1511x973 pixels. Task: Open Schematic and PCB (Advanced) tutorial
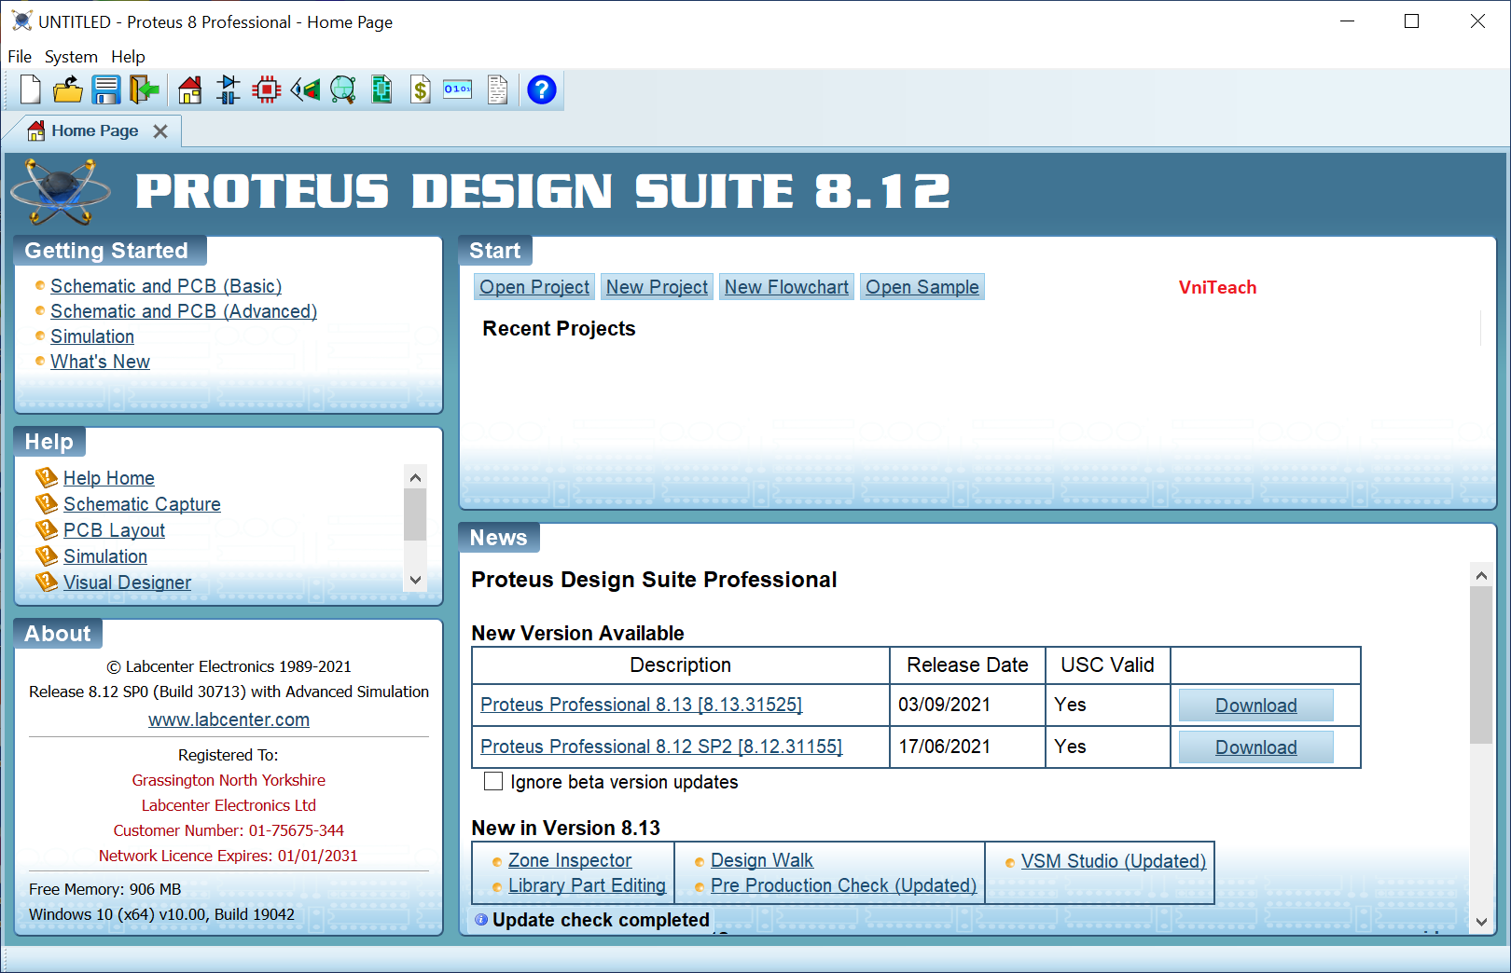pyautogui.click(x=184, y=311)
